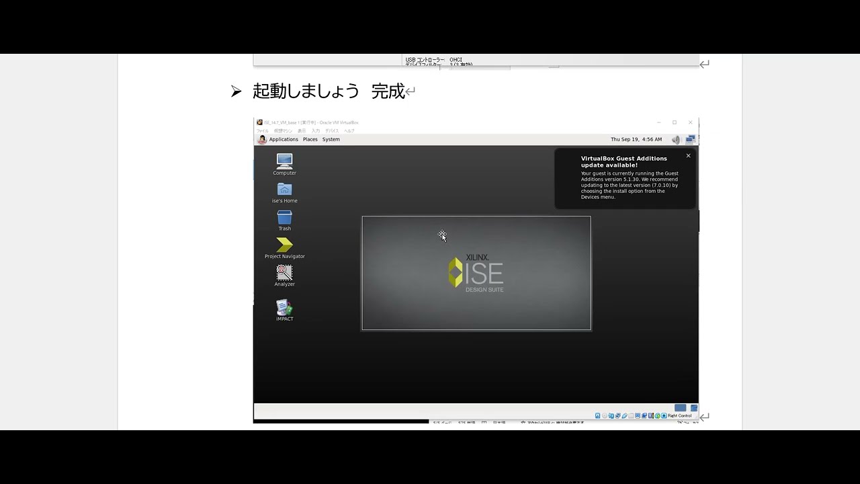This screenshot has width=860, height=484.
Task: Open VirtualBox ヘルプ menu
Action: coord(349,131)
